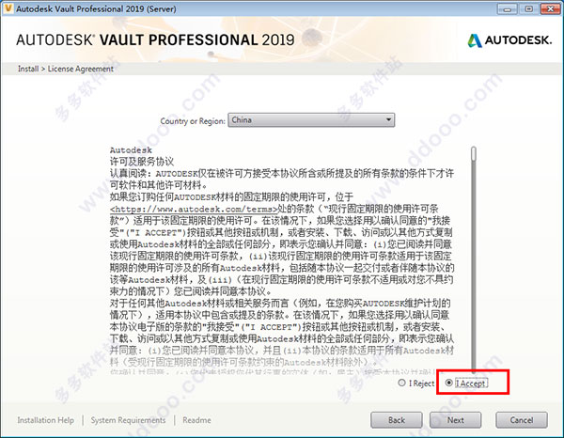This screenshot has height=438, width=564.
Task: Select the I Accept radio button
Action: point(448,383)
